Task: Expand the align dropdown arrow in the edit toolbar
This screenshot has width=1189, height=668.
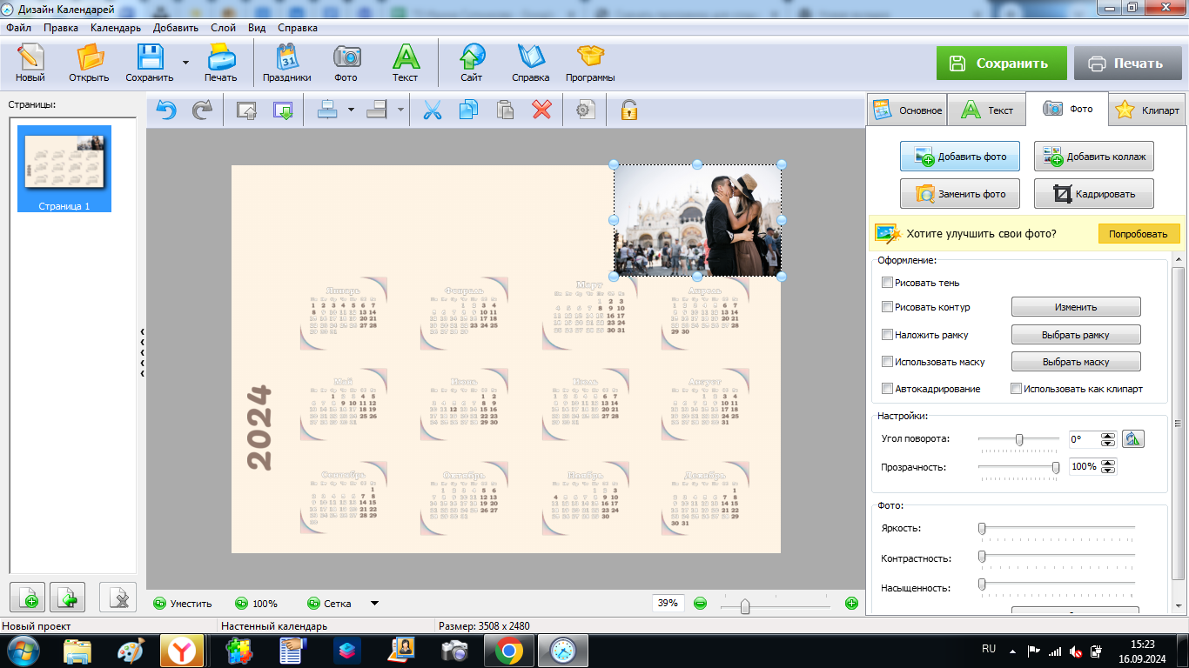Action: point(351,110)
